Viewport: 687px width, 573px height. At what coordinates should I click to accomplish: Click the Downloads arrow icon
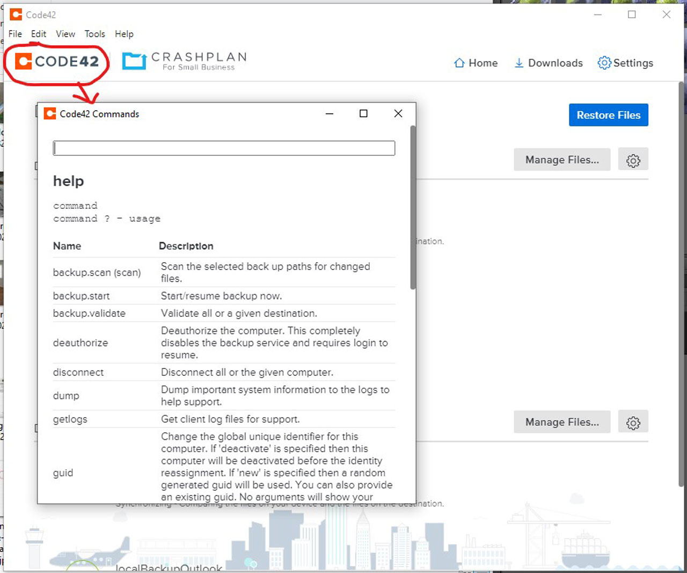tap(518, 63)
